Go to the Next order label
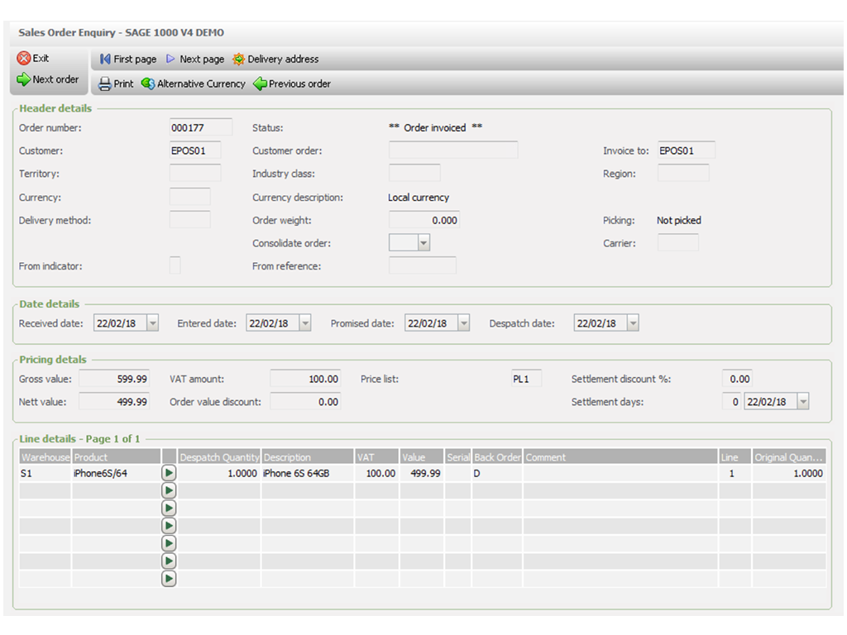 pyautogui.click(x=55, y=79)
